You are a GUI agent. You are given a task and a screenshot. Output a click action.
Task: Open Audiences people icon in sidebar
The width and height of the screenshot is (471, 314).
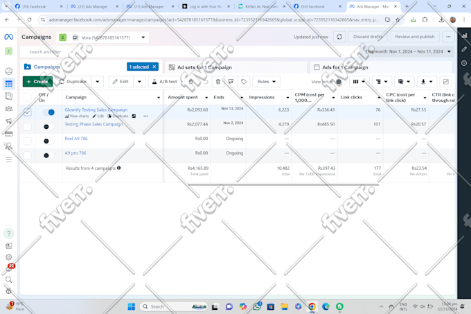(9, 108)
